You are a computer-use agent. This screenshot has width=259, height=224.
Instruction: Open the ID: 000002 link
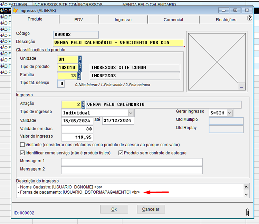tap(24, 213)
